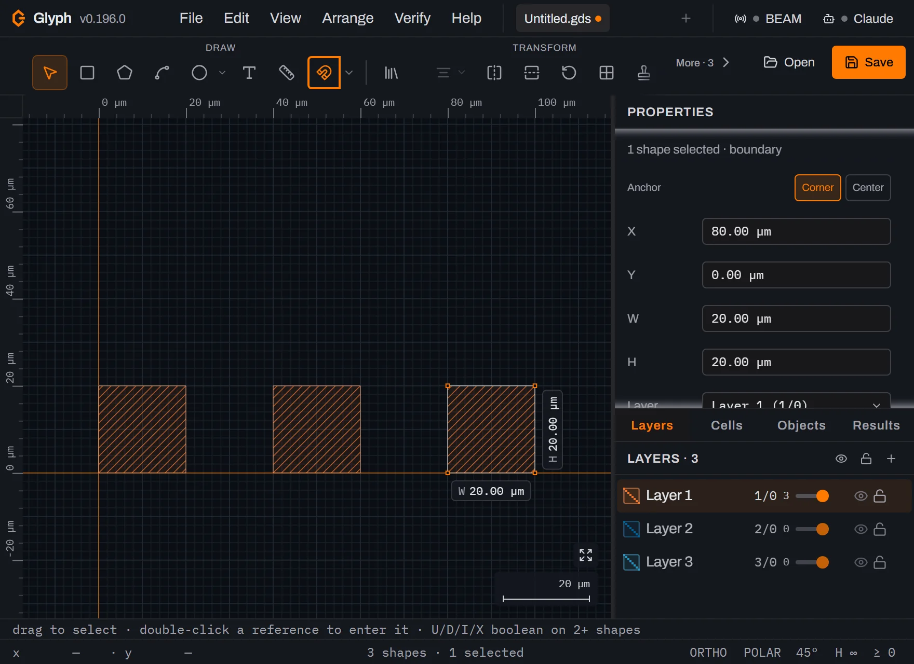Image resolution: width=914 pixels, height=664 pixels.
Task: Add a new layer with plus icon
Action: coord(891,459)
